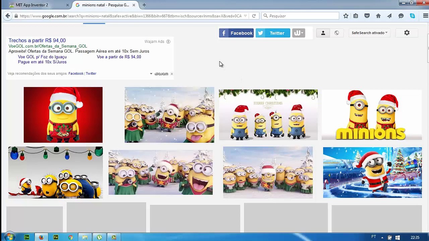Screen dimensions: 429x241
Task: Open the Firefox hamburger menu
Action: (x=425, y=16)
